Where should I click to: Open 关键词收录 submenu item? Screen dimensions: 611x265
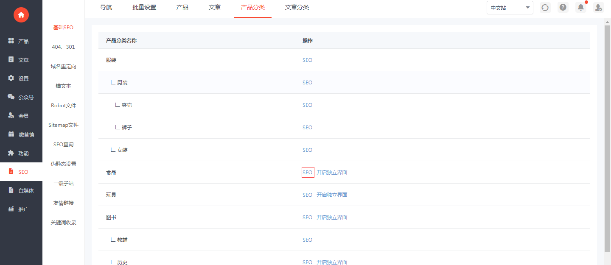[63, 223]
